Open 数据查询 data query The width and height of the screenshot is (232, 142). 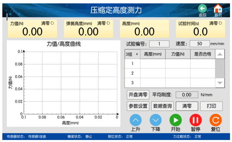coord(162,106)
